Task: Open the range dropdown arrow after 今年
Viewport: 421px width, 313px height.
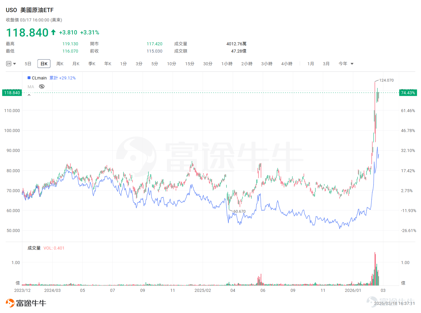Action: click(x=352, y=64)
